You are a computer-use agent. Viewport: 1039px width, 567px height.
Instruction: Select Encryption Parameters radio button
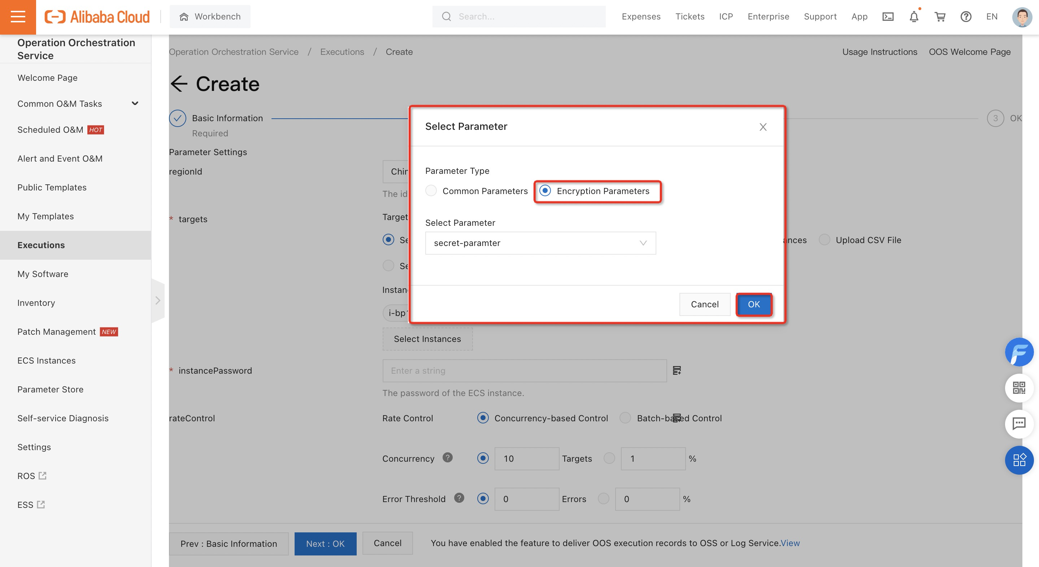[x=545, y=190]
